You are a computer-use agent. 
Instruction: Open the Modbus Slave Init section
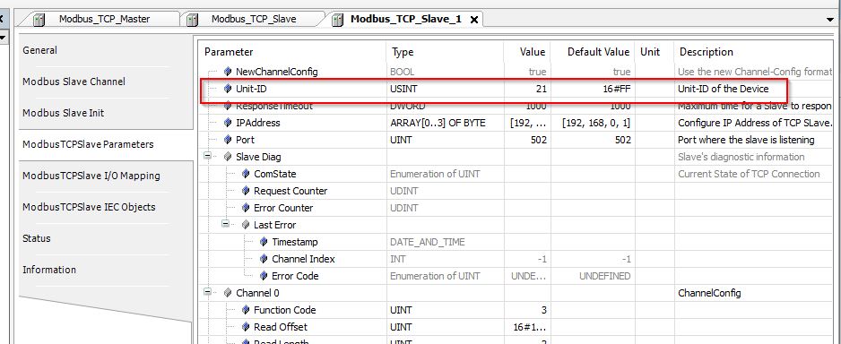pyautogui.click(x=64, y=113)
